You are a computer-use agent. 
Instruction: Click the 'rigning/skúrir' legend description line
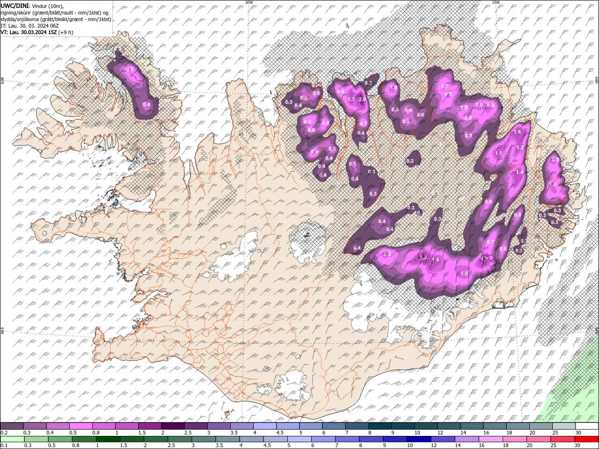click(55, 12)
